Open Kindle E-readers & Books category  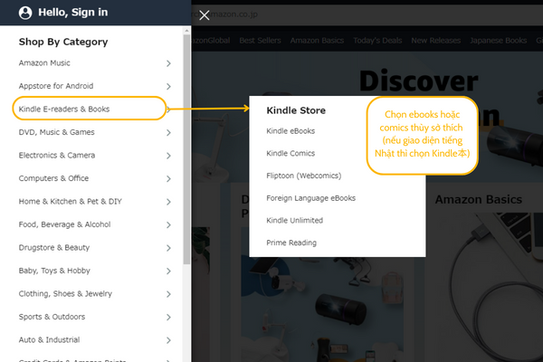point(64,110)
